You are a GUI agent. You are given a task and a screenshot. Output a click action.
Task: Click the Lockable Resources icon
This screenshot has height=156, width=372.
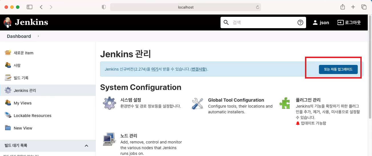point(8,115)
